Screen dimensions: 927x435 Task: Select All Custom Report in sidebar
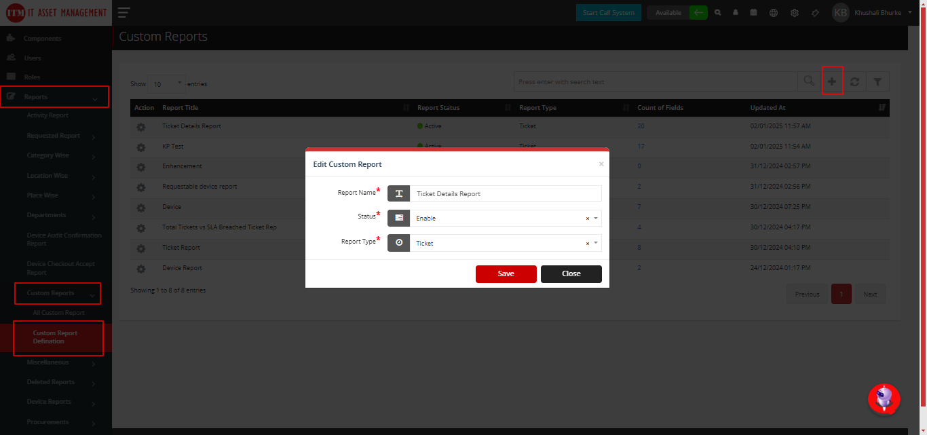(x=59, y=313)
